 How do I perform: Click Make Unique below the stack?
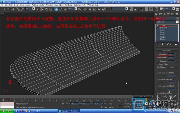tap(168, 44)
